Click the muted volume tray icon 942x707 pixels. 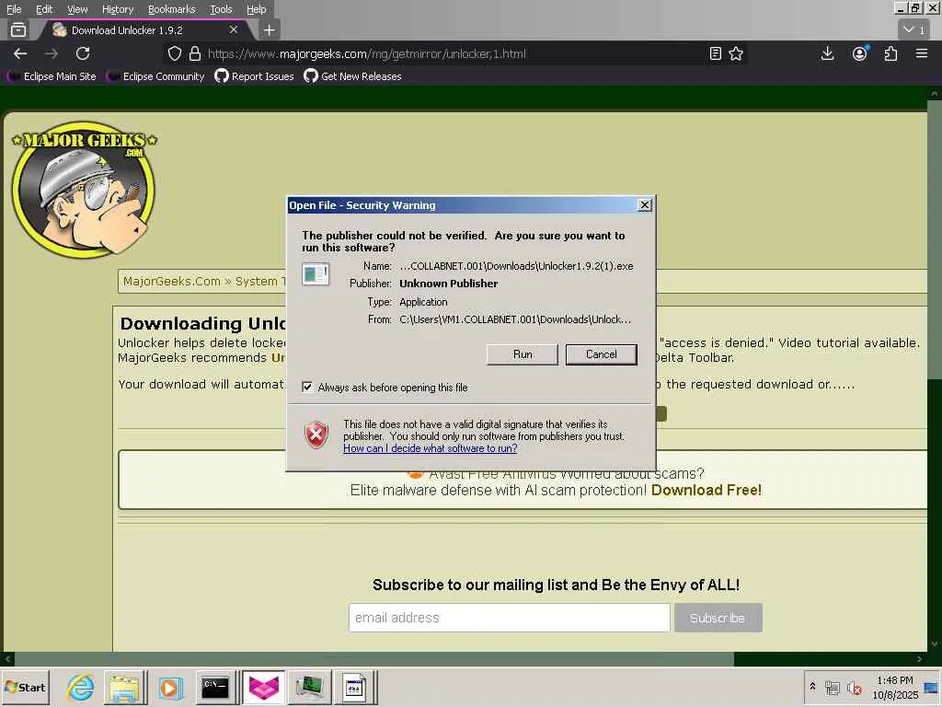coord(854,687)
